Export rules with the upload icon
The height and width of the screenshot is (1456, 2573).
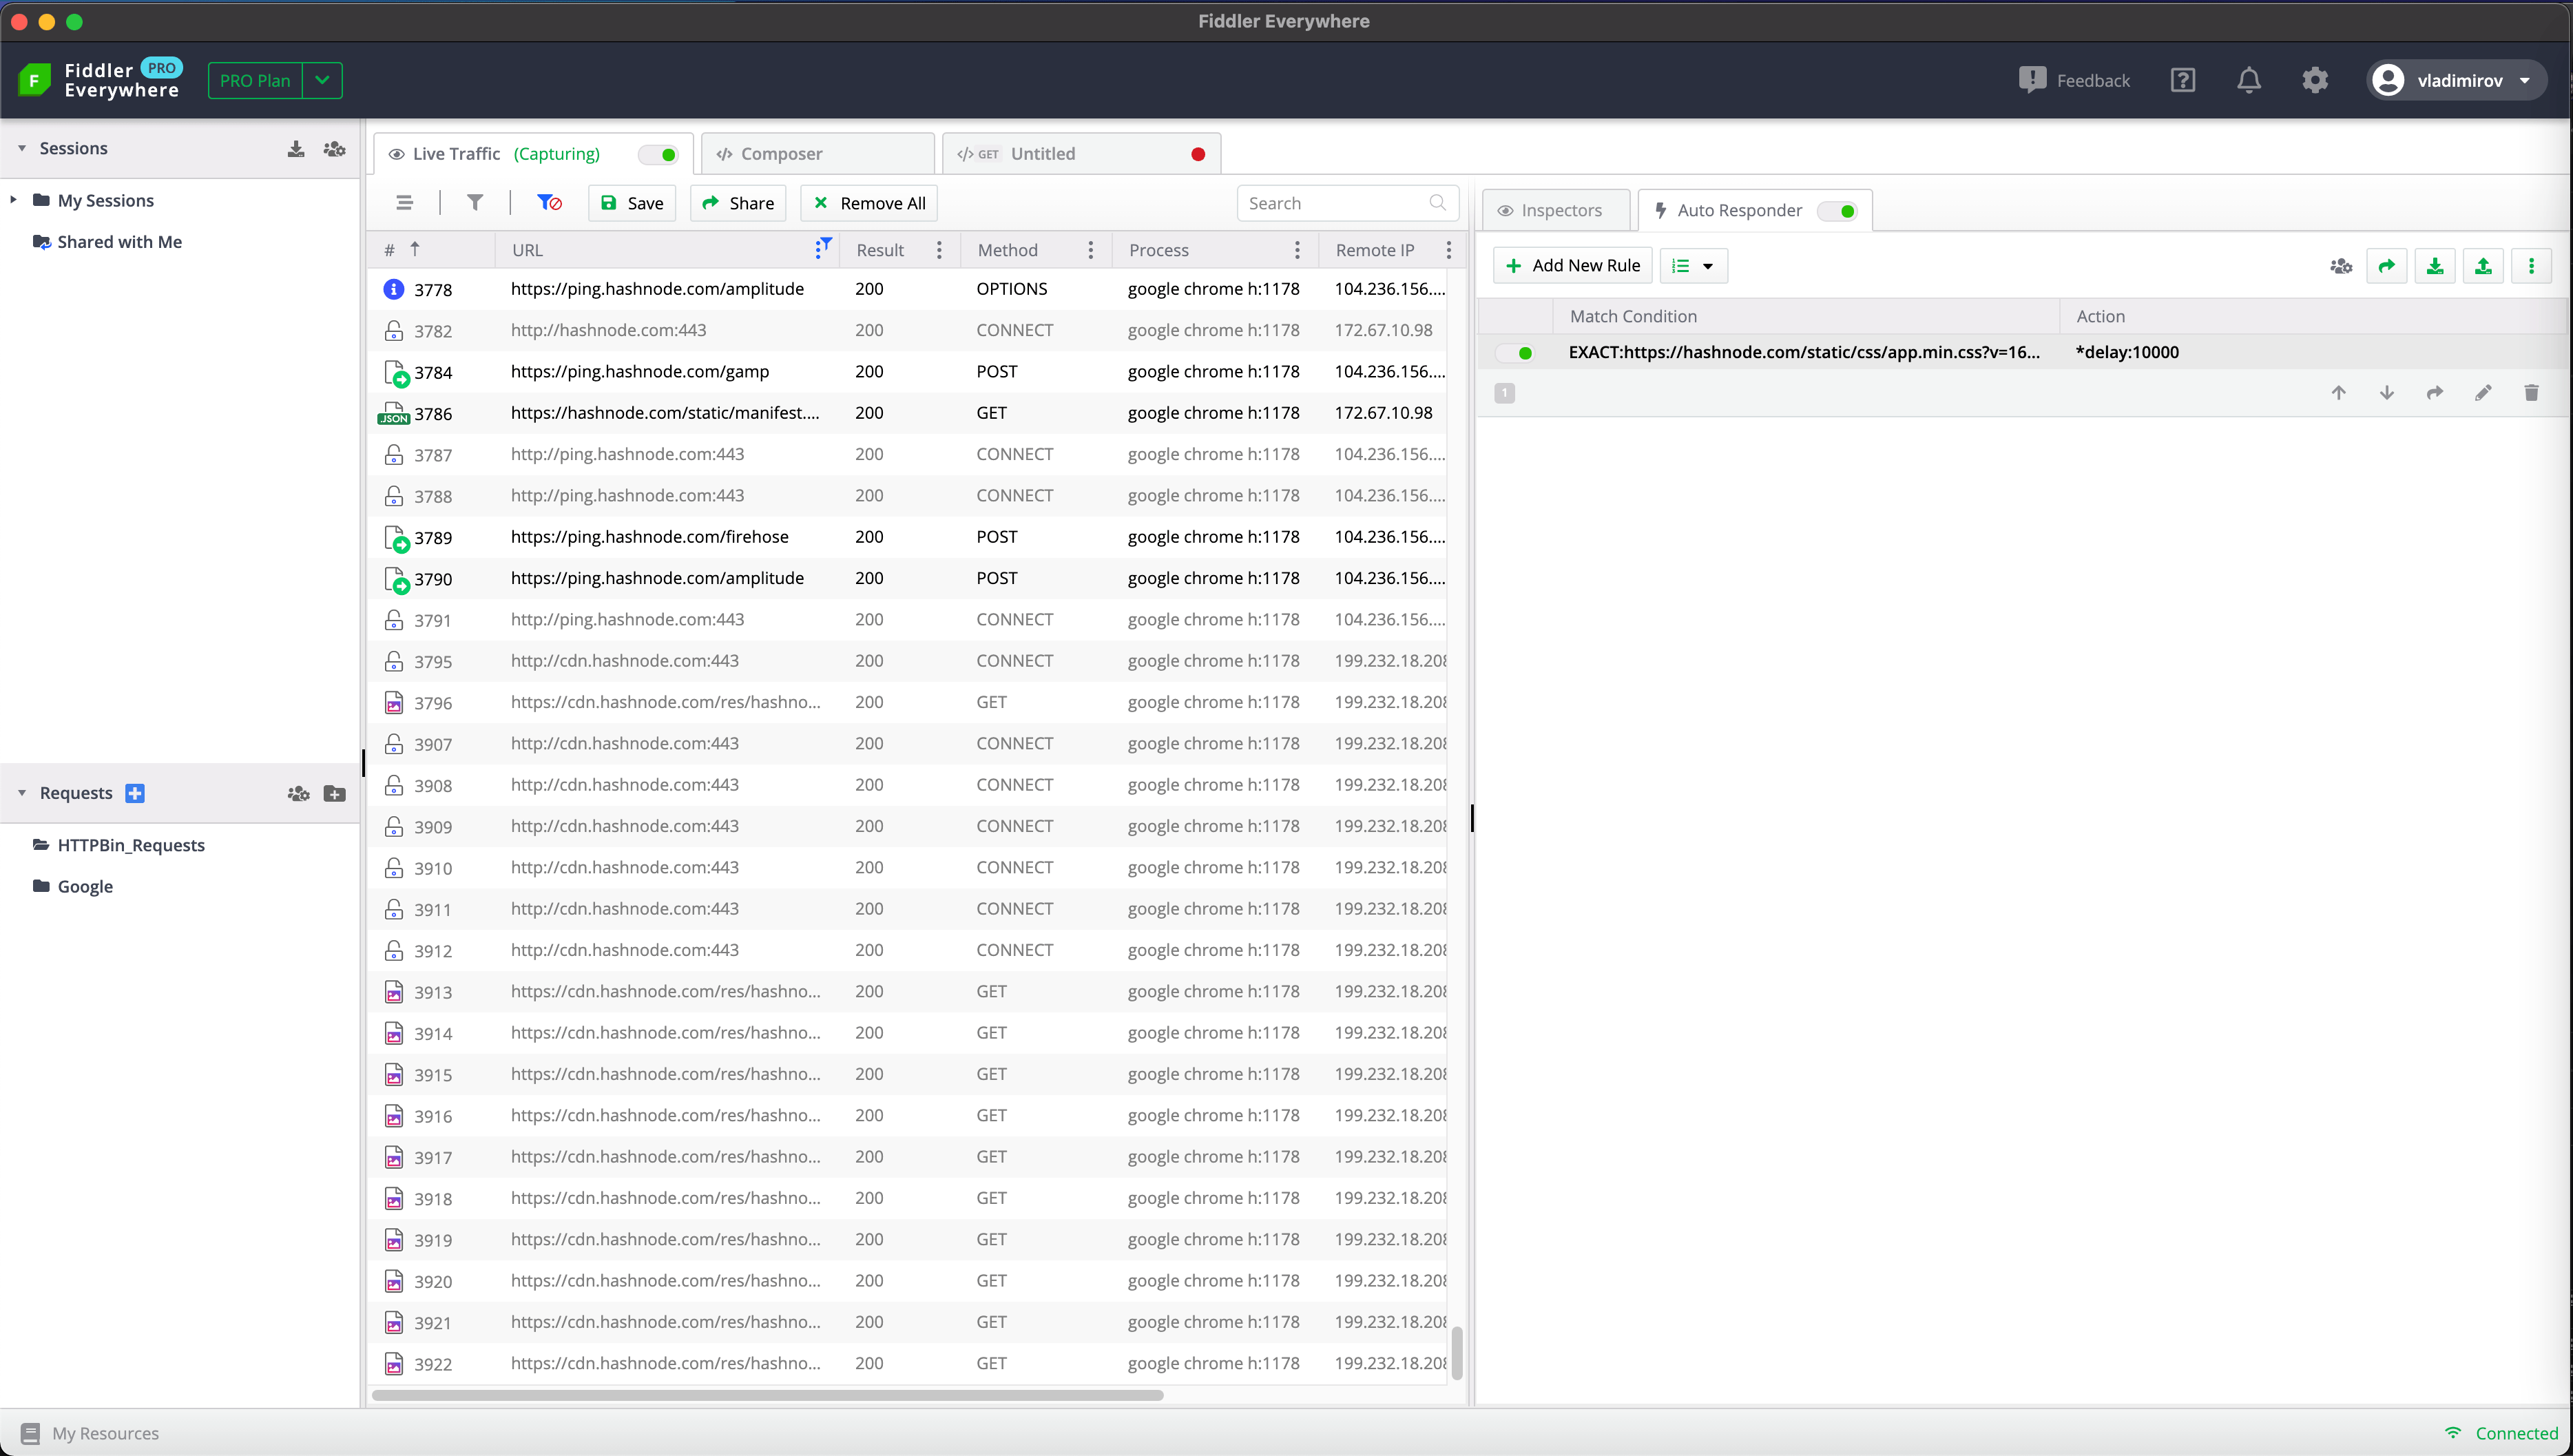[2483, 266]
